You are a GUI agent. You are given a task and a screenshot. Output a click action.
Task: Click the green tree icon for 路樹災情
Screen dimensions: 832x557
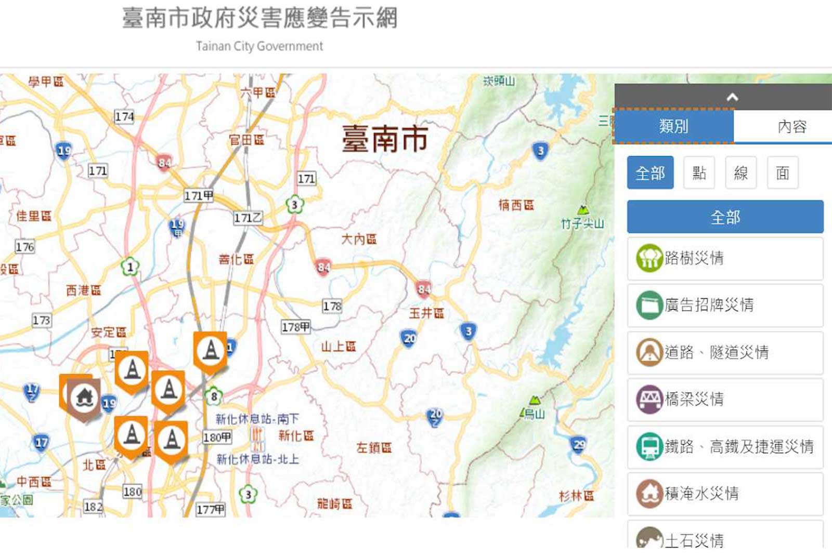649,258
